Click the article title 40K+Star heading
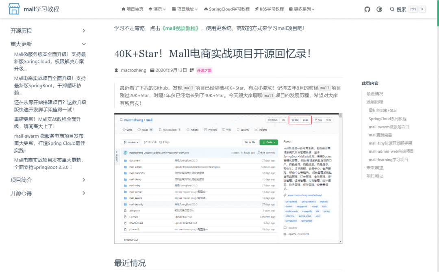The width and height of the screenshot is (439, 272). (x=213, y=54)
